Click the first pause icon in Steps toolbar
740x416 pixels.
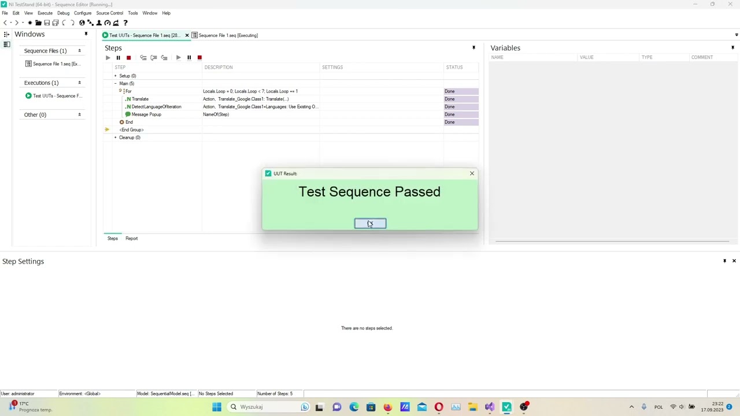click(x=118, y=58)
